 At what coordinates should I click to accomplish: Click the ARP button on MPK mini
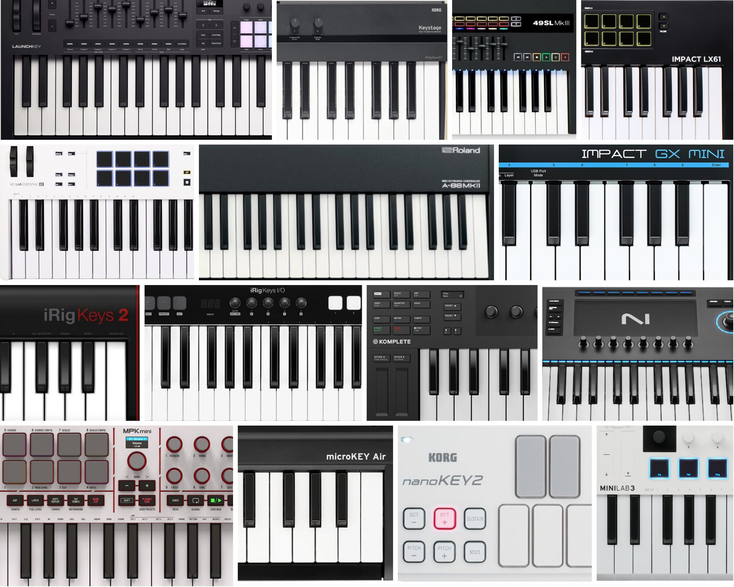pyautogui.click(x=15, y=500)
